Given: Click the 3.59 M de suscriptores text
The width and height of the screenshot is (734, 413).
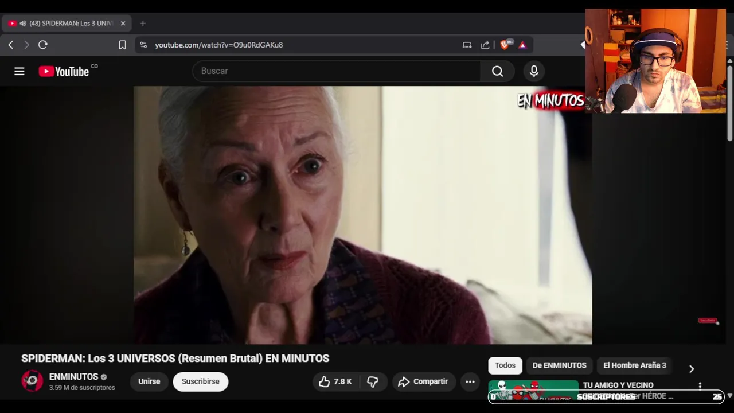Looking at the screenshot, I should point(82,388).
